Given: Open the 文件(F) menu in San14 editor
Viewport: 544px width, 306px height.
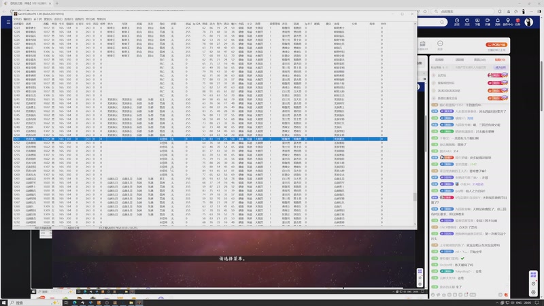Looking at the screenshot, I should 17,19.
